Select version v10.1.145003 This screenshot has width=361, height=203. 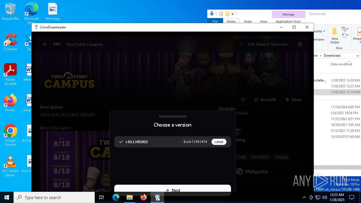(173, 142)
